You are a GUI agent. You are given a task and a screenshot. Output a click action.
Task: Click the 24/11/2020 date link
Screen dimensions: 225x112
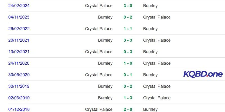[19, 63]
